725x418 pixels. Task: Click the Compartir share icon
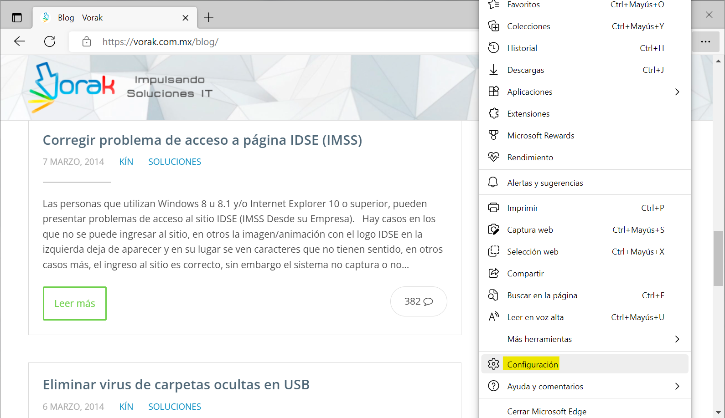click(x=493, y=273)
